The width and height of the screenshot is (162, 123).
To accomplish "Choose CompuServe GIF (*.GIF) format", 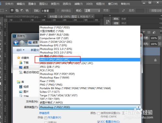I will pos(90,38).
